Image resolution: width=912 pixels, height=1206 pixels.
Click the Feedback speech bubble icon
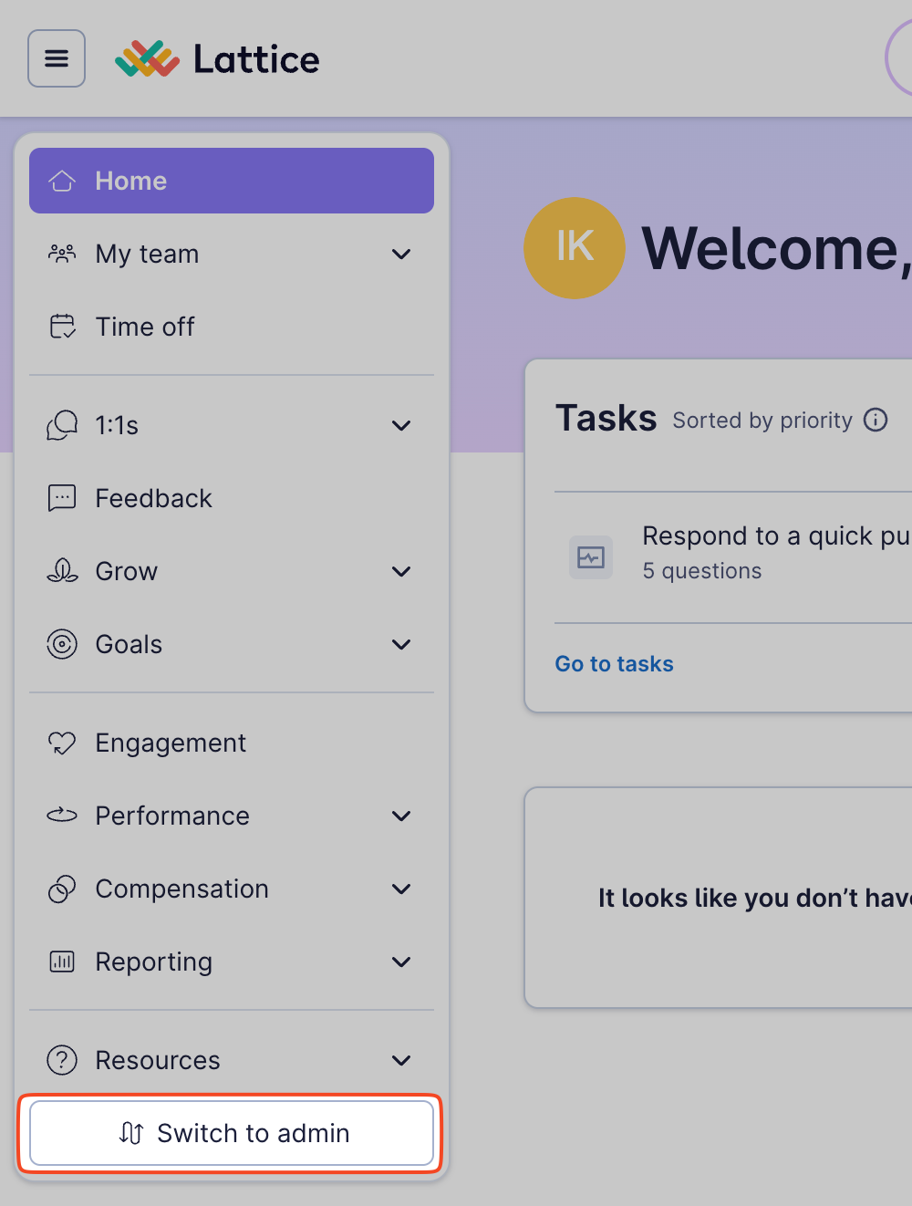pos(62,498)
